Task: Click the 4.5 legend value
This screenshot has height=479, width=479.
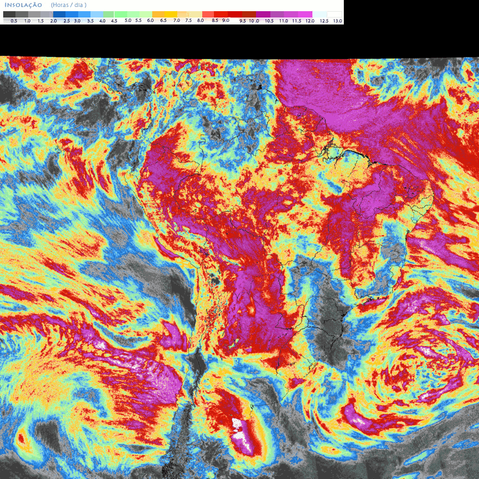Action: pyautogui.click(x=114, y=21)
